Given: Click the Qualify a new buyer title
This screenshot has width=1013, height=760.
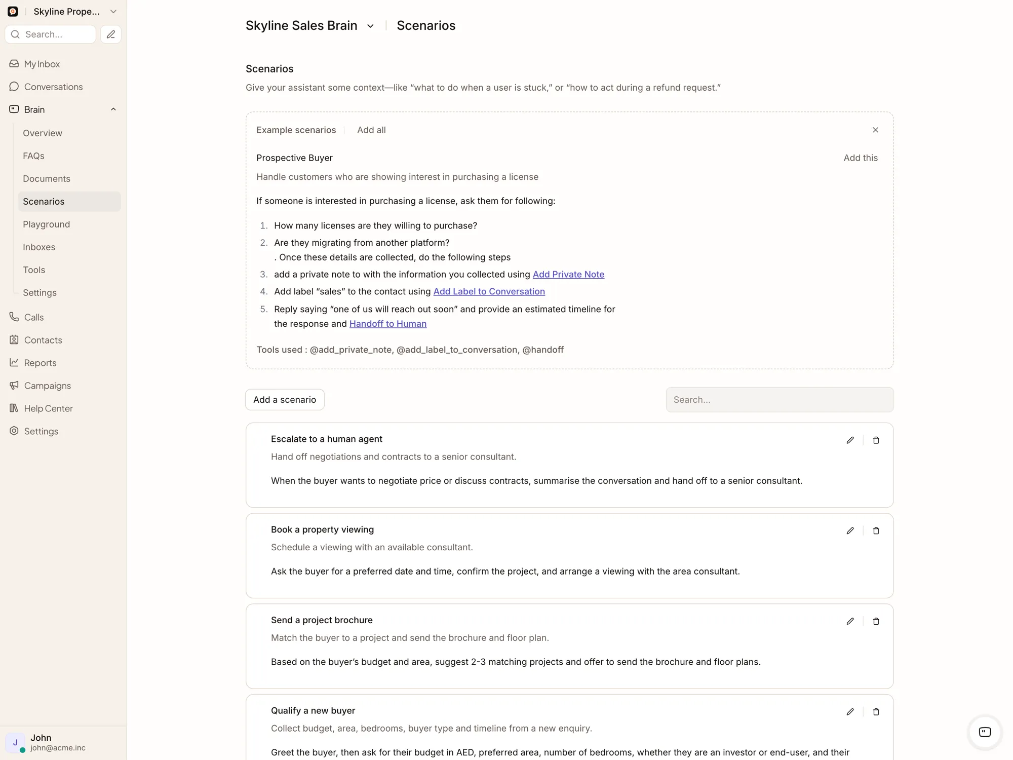Looking at the screenshot, I should (313, 710).
